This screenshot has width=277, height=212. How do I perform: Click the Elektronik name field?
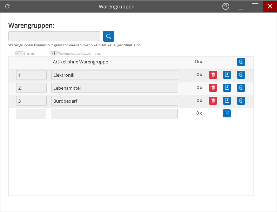click(114, 75)
